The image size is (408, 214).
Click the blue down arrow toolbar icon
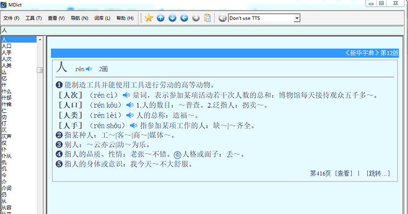[x=172, y=18]
